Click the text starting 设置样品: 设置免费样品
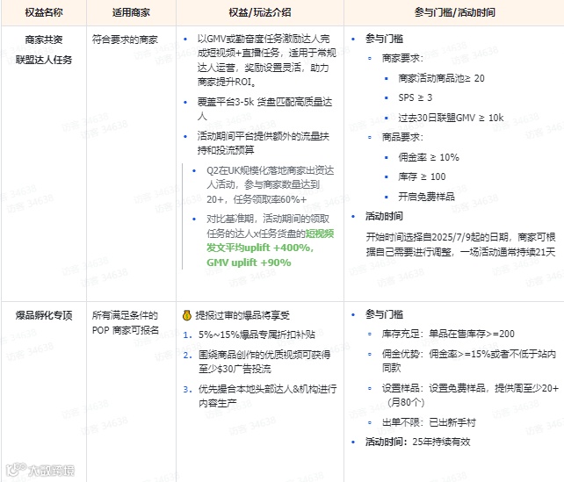The image size is (564, 482). point(471,395)
